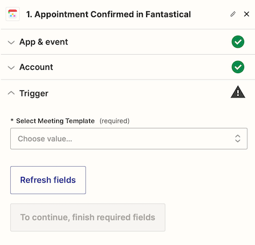The image size is (255, 245).
Task: Click the '(required)' hint text
Action: point(115,121)
